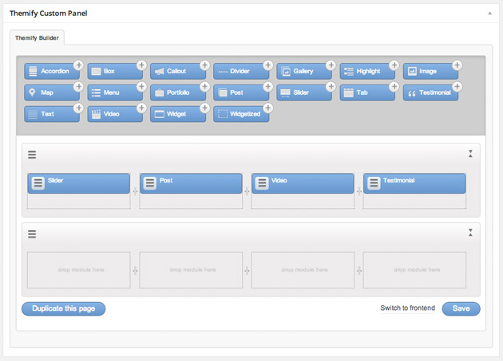Add the Highlight module via its plus icon
This screenshot has height=361, width=503.
coord(394,65)
